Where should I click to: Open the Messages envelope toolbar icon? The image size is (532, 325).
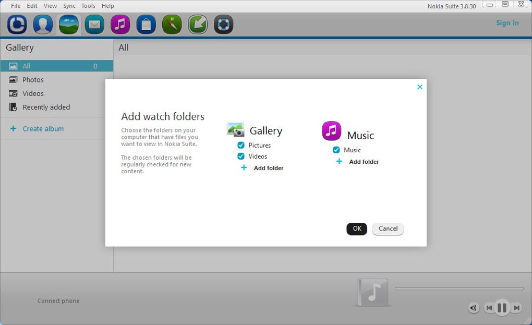(94, 25)
